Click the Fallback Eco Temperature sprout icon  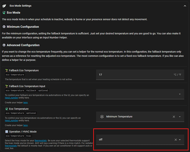pos(7,71)
